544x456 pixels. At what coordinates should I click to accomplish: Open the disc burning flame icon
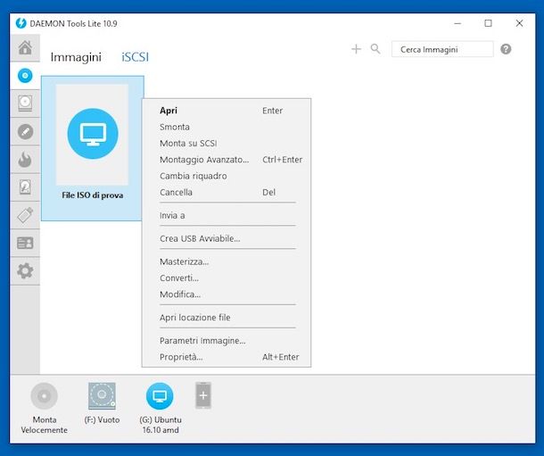tap(25, 160)
